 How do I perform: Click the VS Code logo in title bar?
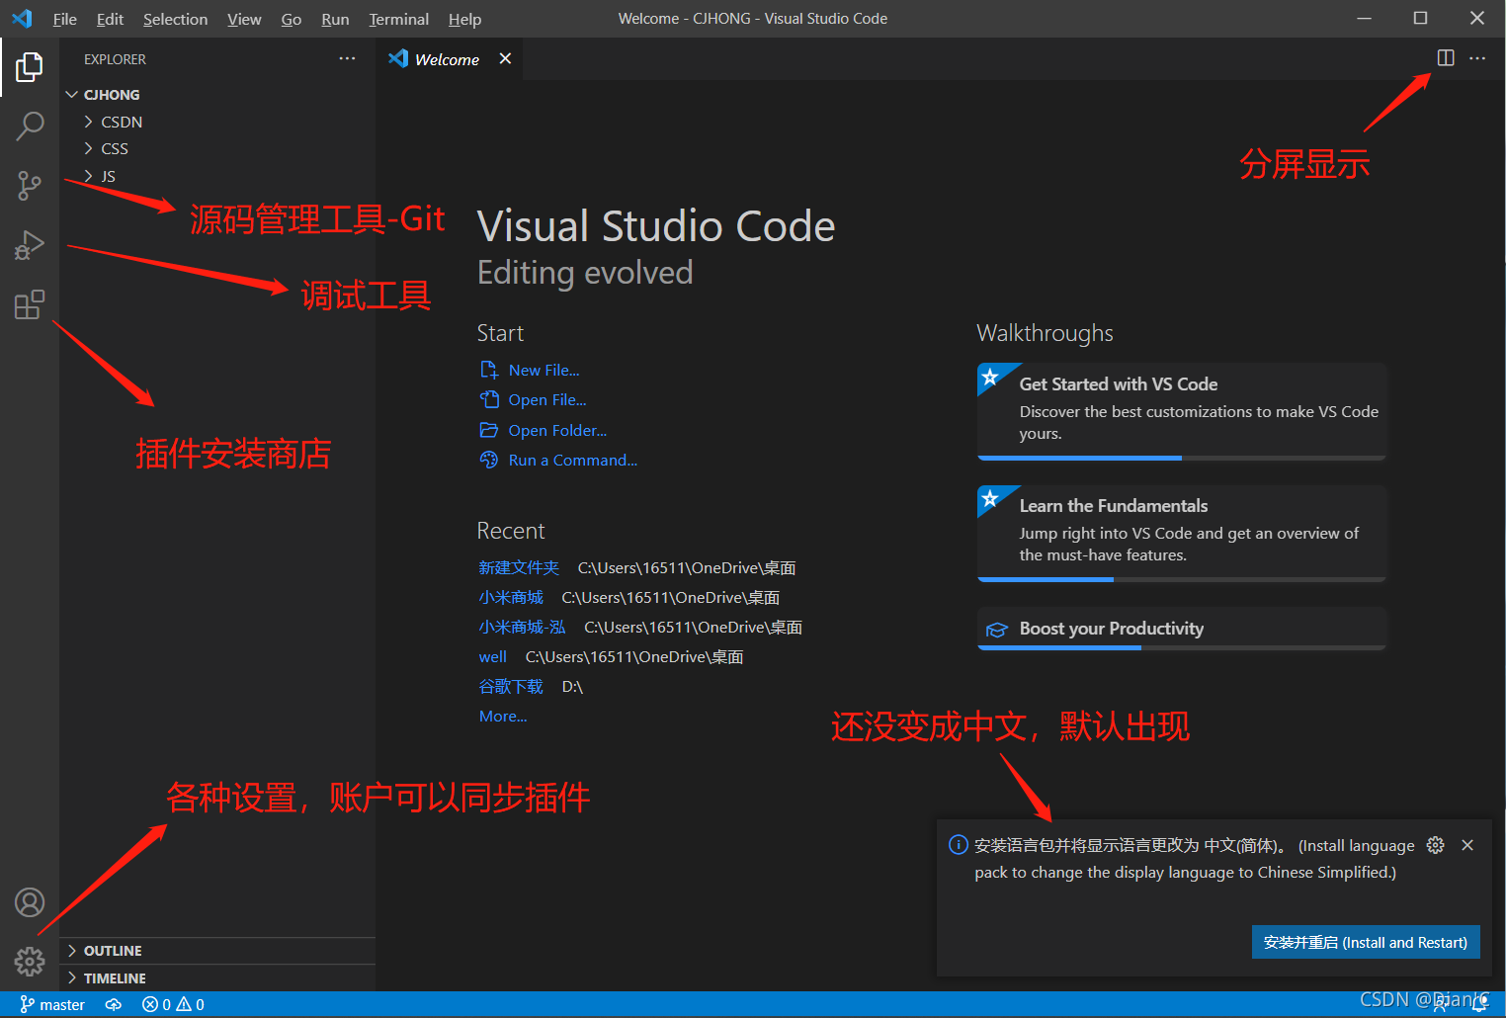coord(22,19)
